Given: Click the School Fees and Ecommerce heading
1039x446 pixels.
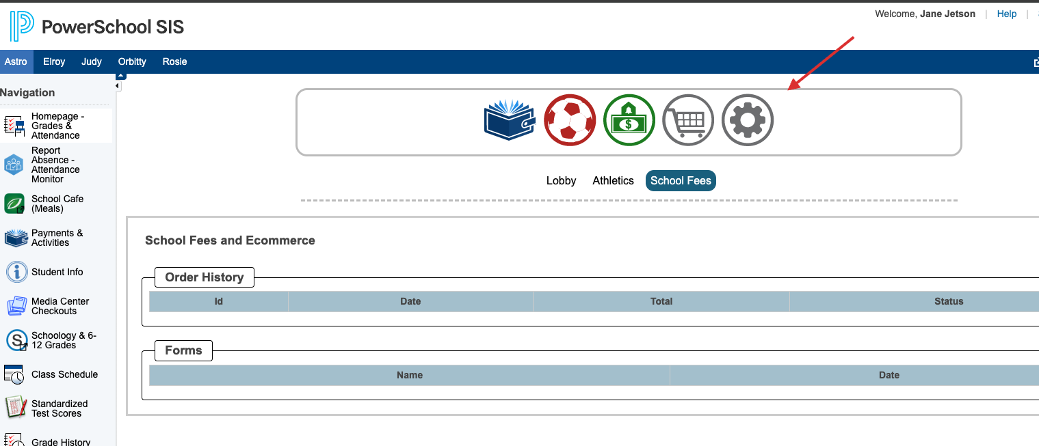Looking at the screenshot, I should [x=230, y=240].
